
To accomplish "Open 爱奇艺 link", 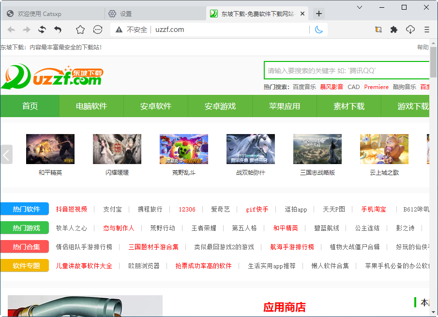I will click(220, 209).
